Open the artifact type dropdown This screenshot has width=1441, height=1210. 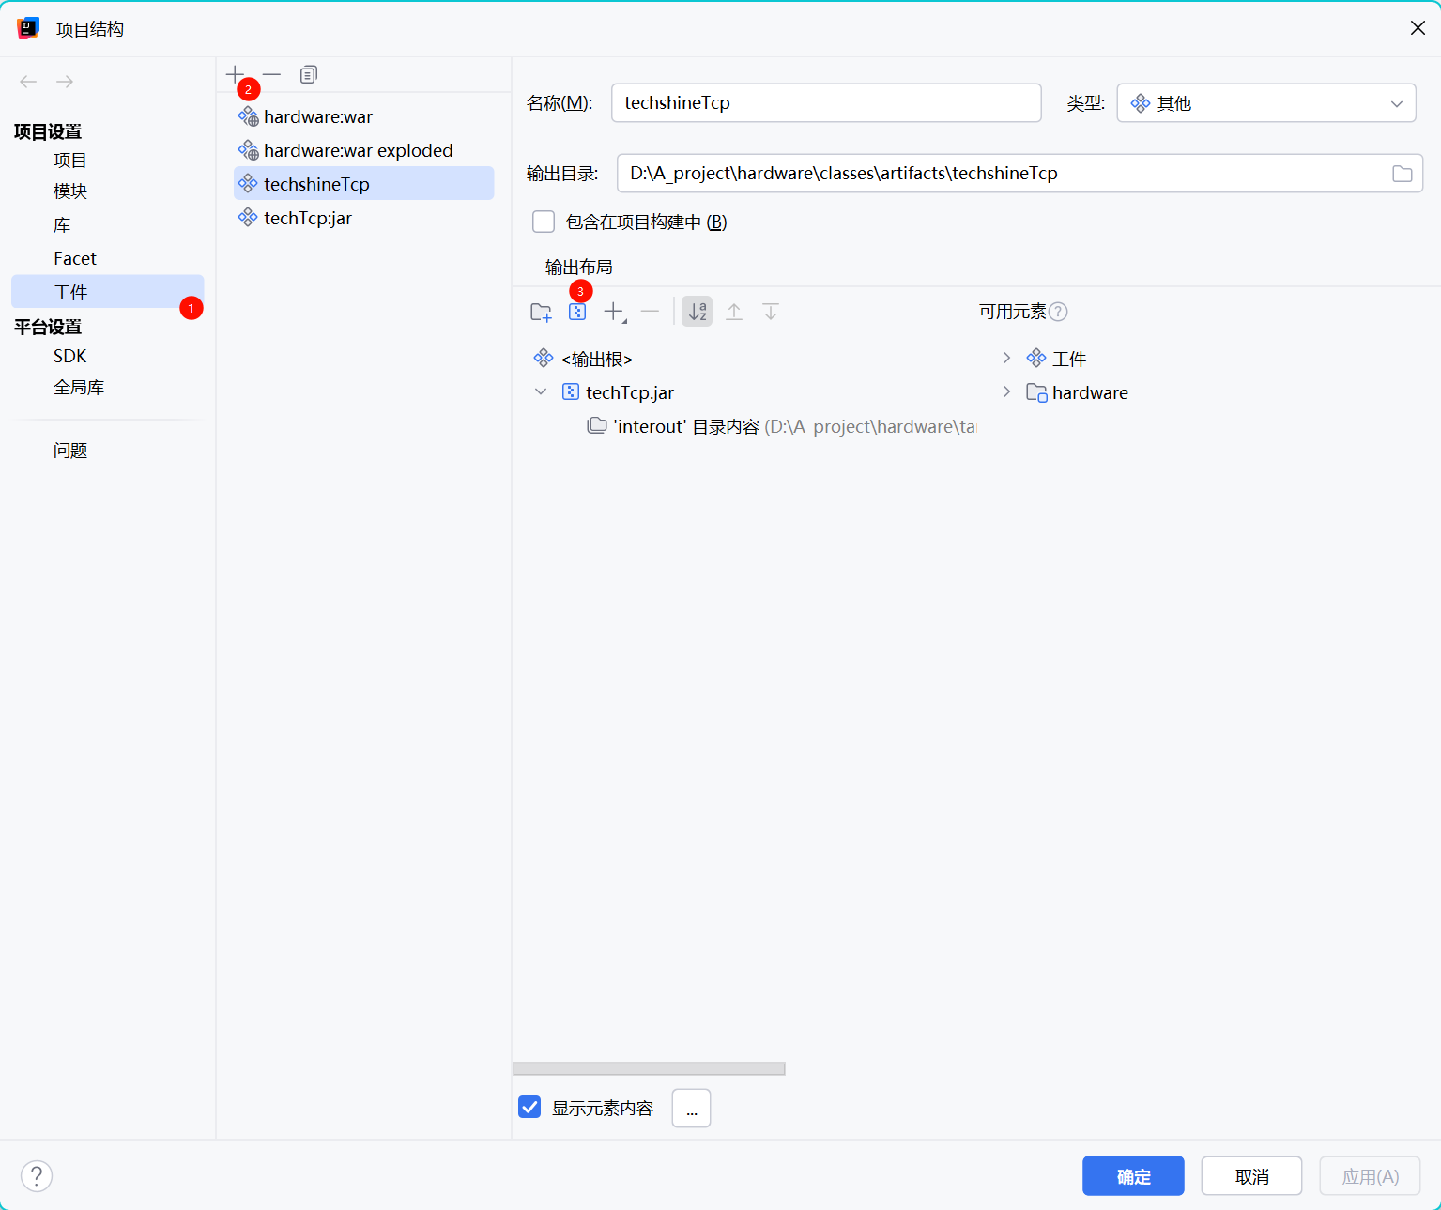tap(1266, 103)
